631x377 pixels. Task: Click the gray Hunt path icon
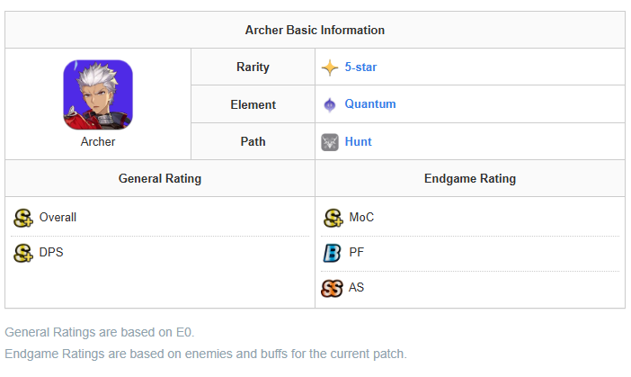331,142
